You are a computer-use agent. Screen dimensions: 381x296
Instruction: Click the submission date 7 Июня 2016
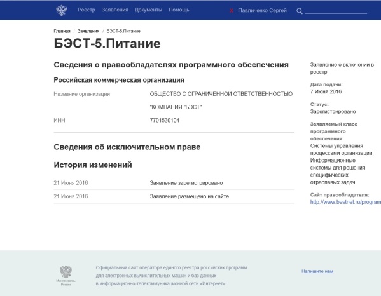(x=326, y=91)
